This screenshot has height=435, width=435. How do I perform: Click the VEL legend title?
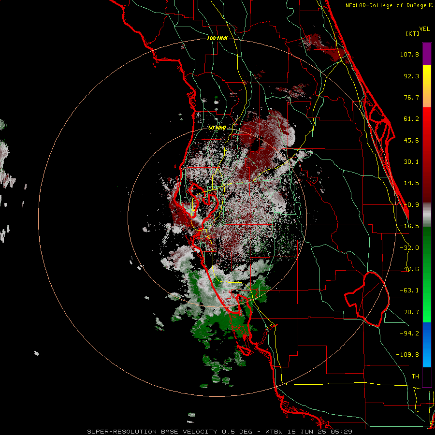coord(424,29)
